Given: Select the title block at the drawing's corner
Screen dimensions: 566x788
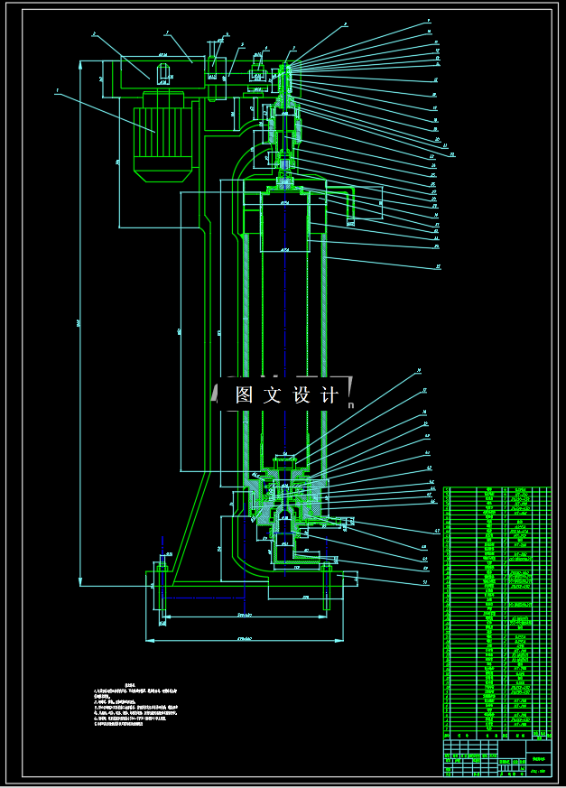Looking at the screenshot, I should point(497,757).
